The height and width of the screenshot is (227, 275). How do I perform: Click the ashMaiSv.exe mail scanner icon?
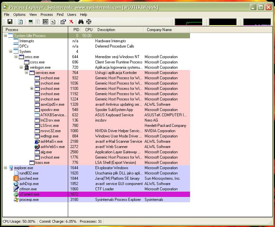37,141
